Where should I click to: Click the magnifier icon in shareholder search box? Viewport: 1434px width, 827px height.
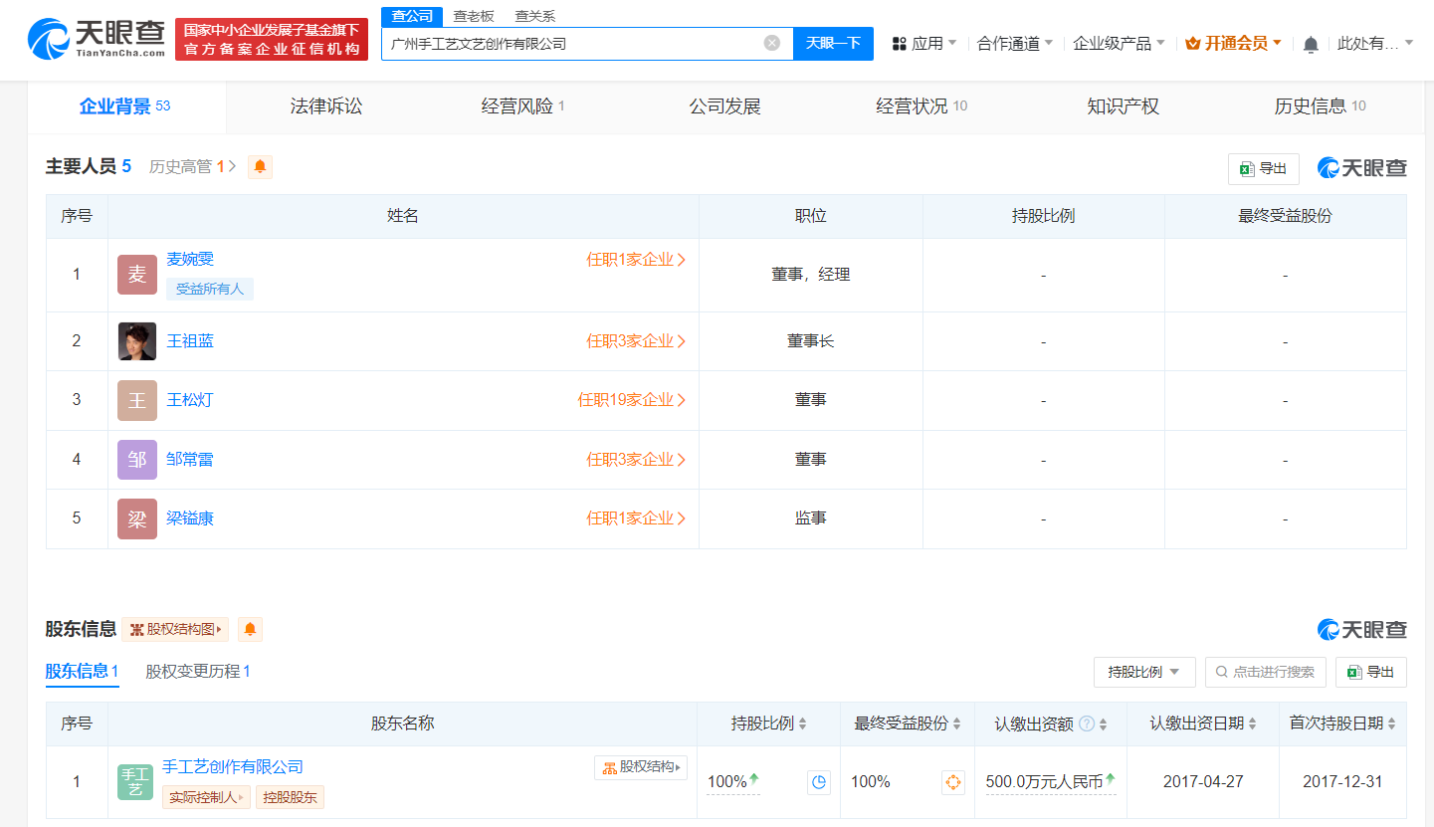(1220, 672)
